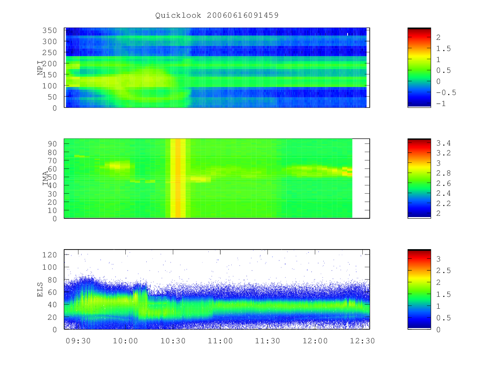This screenshot has width=493, height=370.
Task: Click the 2.6 label on IMA colorbar
Action: tap(444, 183)
